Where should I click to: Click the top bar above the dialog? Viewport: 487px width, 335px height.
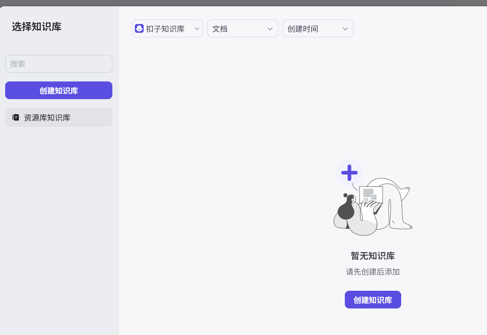click(x=243, y=3)
